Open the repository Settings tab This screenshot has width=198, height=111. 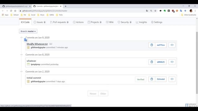pos(157,22)
